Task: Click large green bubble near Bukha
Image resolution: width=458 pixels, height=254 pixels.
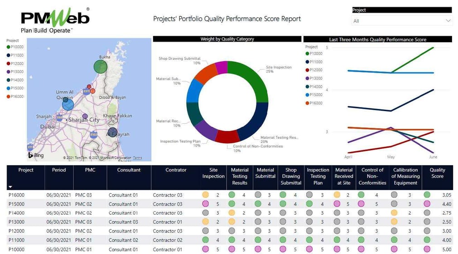Action: (101, 67)
